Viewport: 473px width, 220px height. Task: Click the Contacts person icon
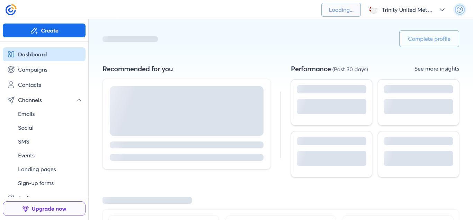pyautogui.click(x=11, y=85)
